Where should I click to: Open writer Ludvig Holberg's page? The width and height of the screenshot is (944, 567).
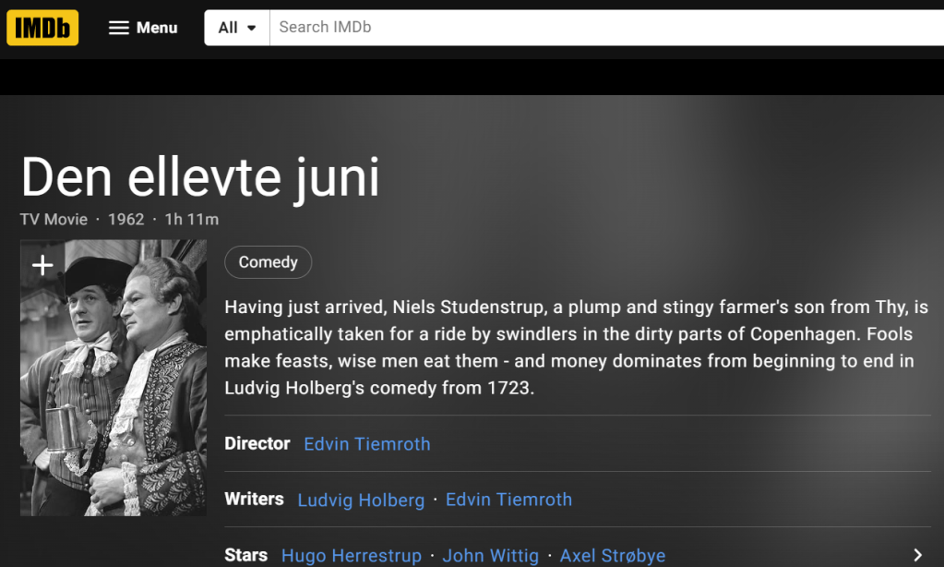coord(361,500)
